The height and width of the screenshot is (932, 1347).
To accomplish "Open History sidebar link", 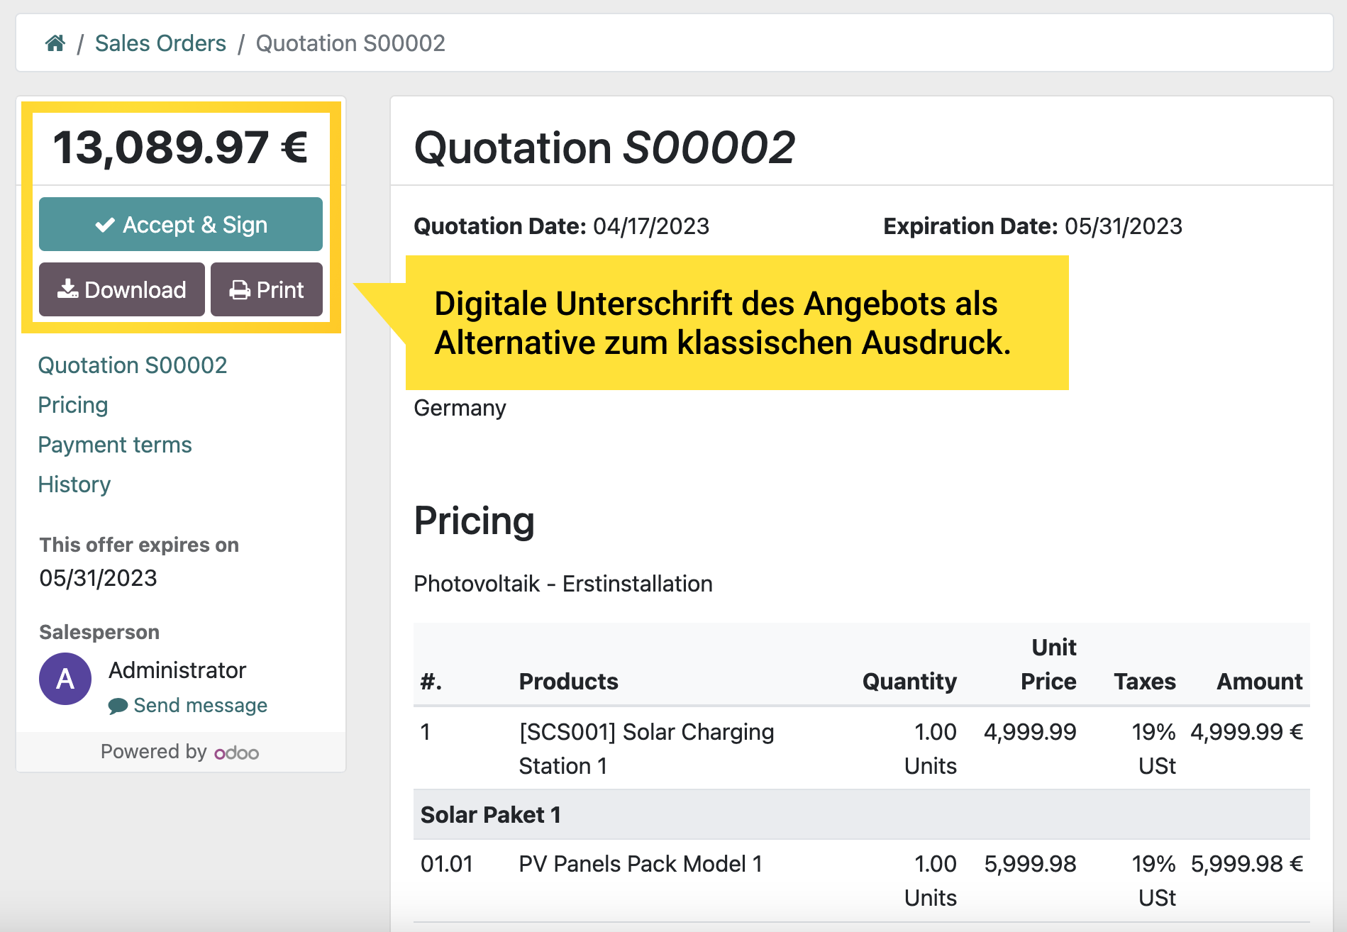I will coord(74,484).
